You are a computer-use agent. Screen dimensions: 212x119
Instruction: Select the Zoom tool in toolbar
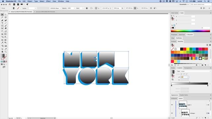(x=6, y=52)
